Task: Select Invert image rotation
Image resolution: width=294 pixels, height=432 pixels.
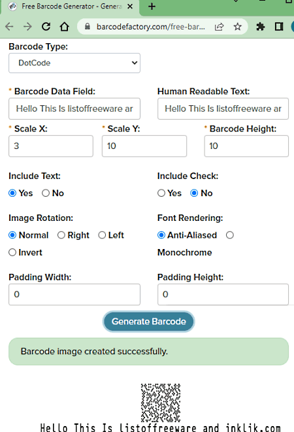Action: pyautogui.click(x=12, y=252)
